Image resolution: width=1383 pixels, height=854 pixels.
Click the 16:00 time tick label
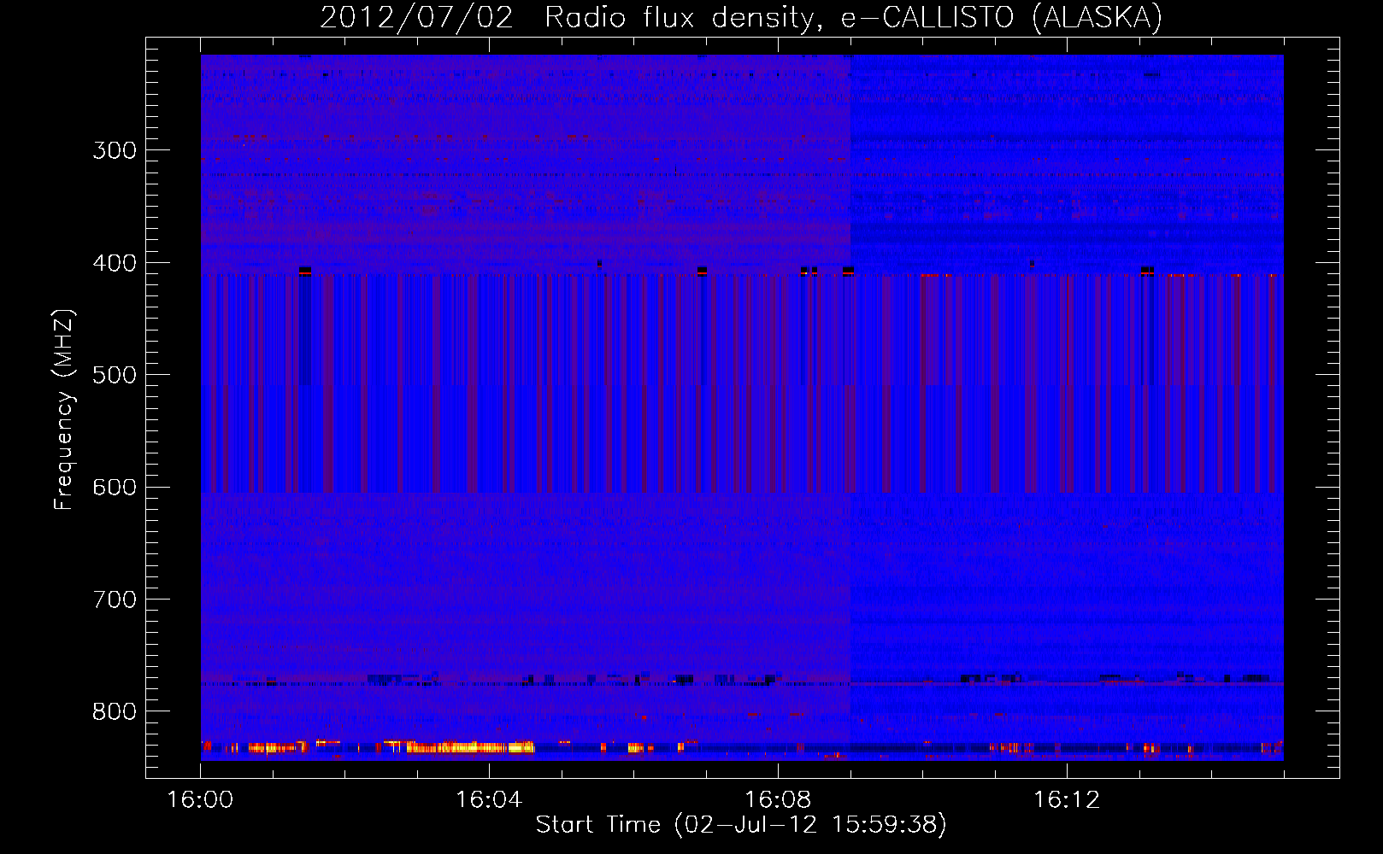click(200, 800)
